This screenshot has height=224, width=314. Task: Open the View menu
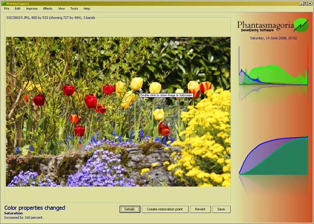tap(61, 9)
